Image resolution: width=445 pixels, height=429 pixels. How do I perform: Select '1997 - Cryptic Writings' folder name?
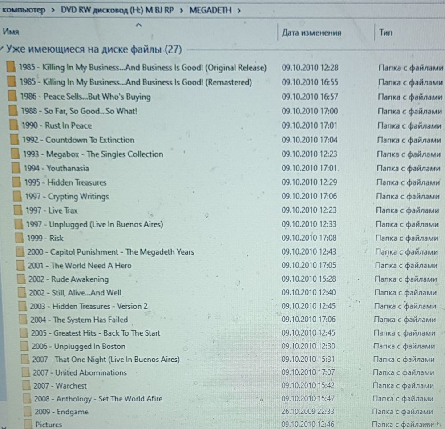point(67,196)
